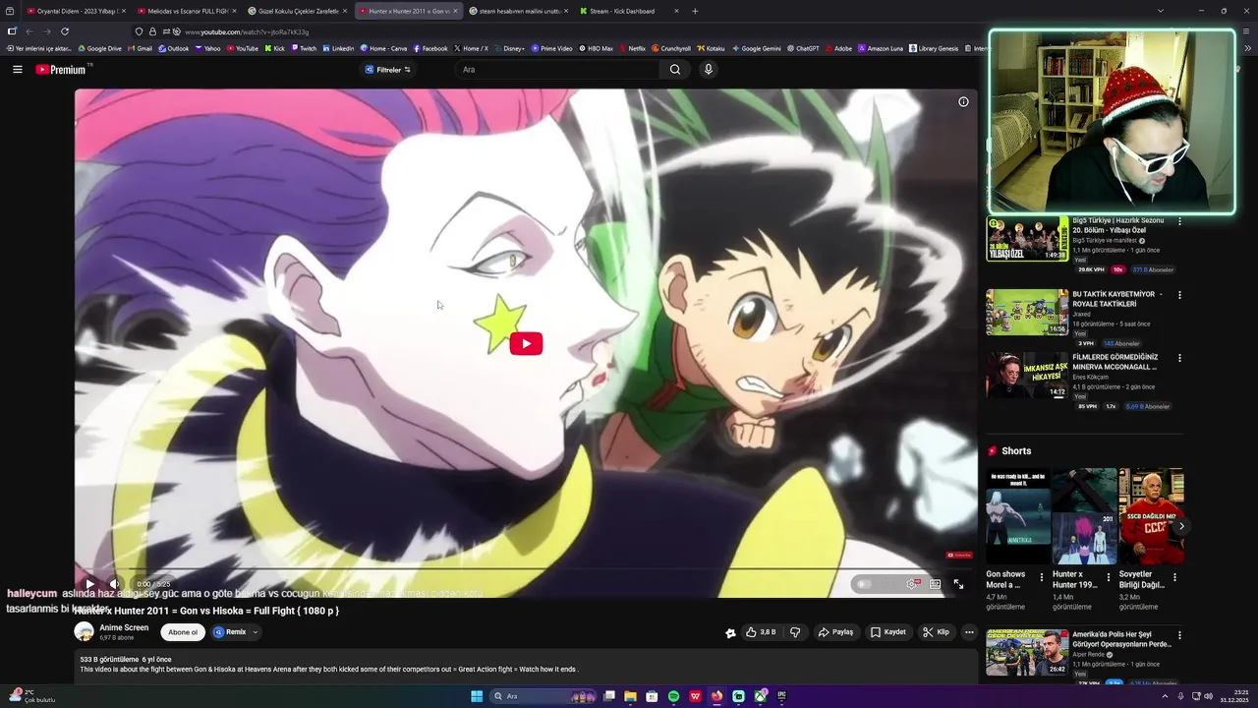Switch to Oryantal Didem browser tab
The height and width of the screenshot is (708, 1258).
(x=75, y=11)
